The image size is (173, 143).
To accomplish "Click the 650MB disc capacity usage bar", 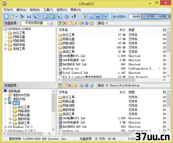I will pos(156,17).
